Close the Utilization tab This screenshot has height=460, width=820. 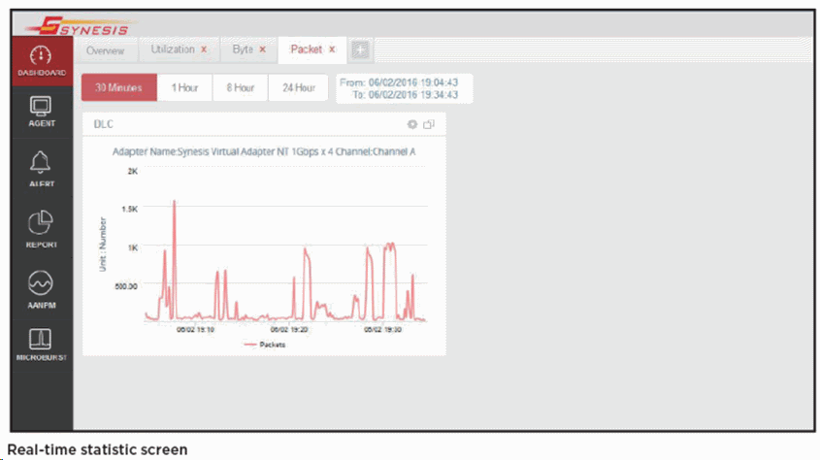(204, 49)
